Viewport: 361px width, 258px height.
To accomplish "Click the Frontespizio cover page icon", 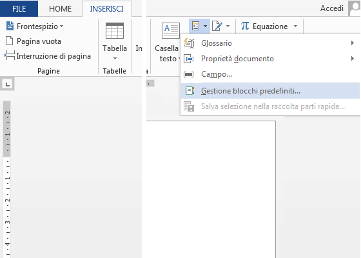I will click(x=10, y=26).
